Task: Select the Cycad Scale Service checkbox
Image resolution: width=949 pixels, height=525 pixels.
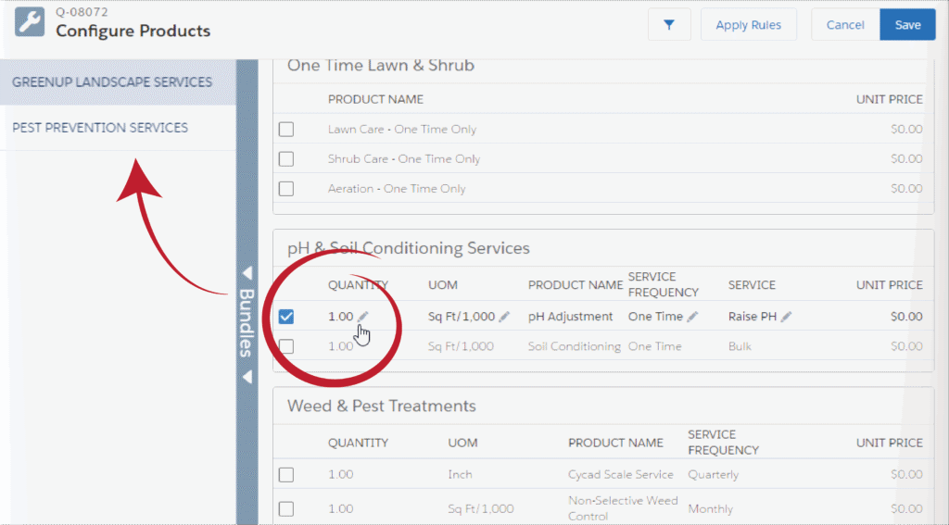Action: (286, 475)
